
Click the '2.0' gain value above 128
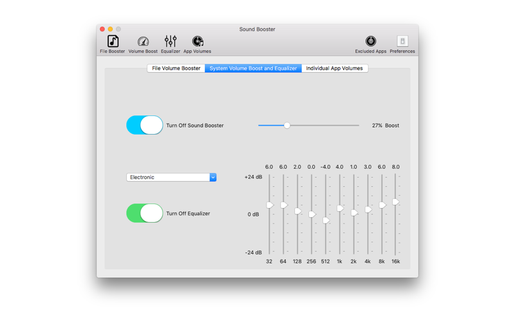click(x=297, y=167)
